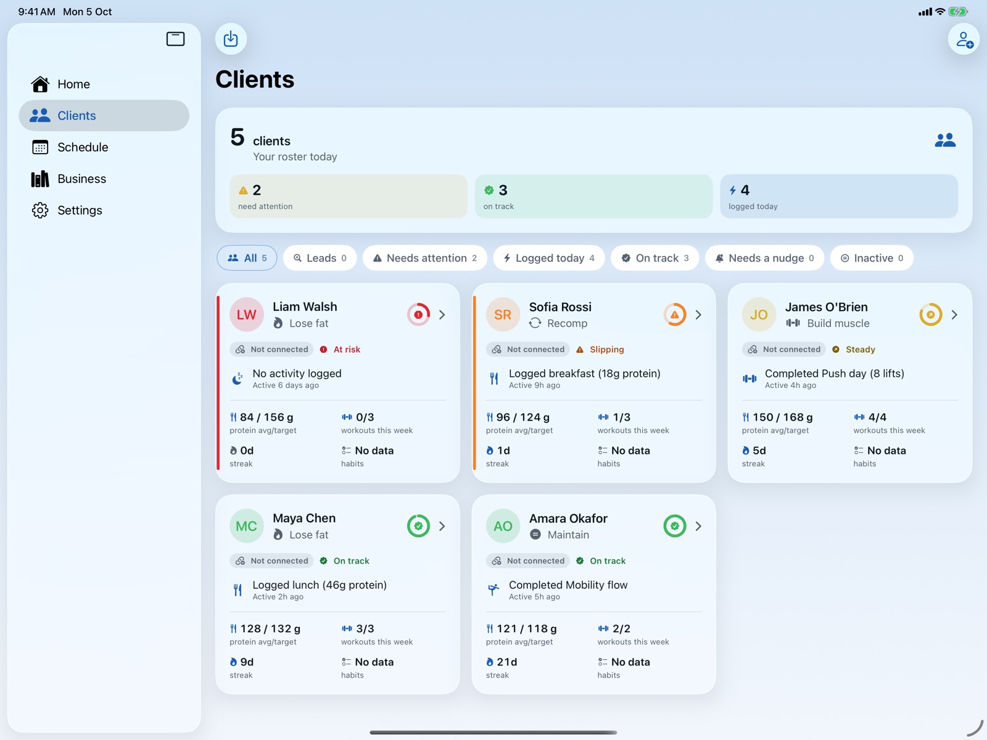Open Settings in sidebar

[x=104, y=210]
